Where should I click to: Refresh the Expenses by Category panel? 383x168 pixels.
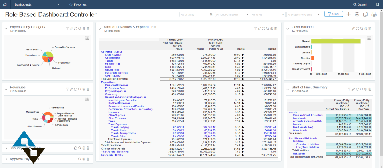coord(76,29)
